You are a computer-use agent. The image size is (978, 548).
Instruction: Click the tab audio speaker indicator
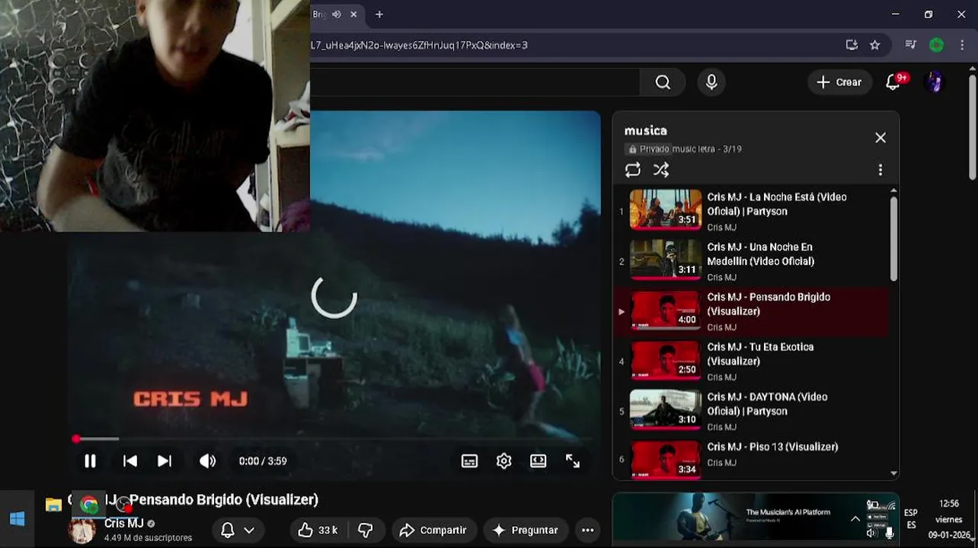(x=336, y=14)
